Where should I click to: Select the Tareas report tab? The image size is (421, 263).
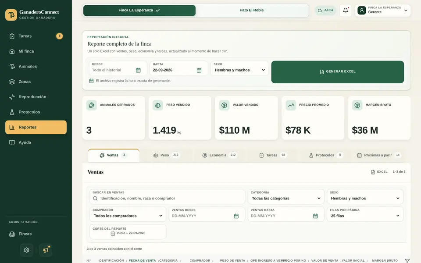(x=272, y=155)
